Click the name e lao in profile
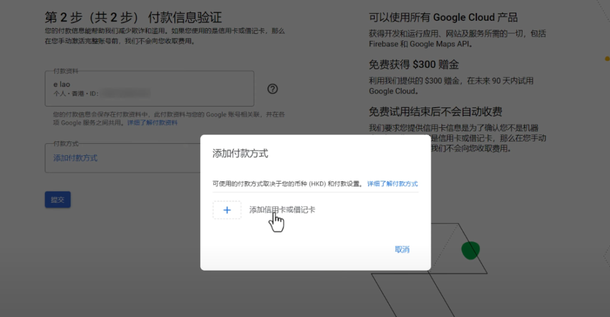Screen dimensions: 610x317 (62, 84)
